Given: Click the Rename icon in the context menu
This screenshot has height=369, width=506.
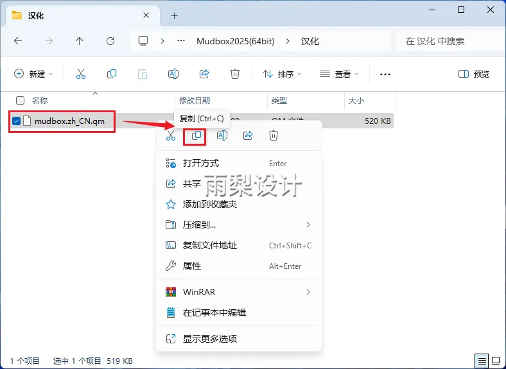Looking at the screenshot, I should click(222, 135).
